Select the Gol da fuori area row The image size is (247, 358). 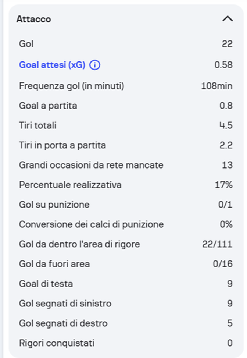click(x=54, y=264)
